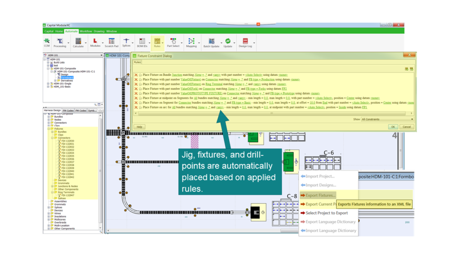Click the Help button in the dialog
The image size is (460, 259).
(x=139, y=127)
